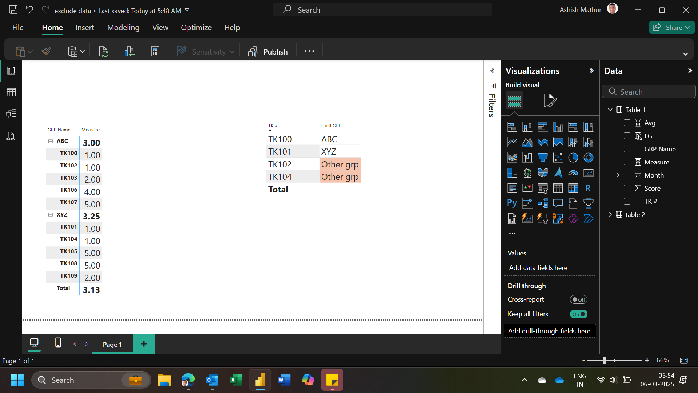This screenshot has width=698, height=393.
Task: Open the Get data dropdown arrow
Action: point(83,52)
